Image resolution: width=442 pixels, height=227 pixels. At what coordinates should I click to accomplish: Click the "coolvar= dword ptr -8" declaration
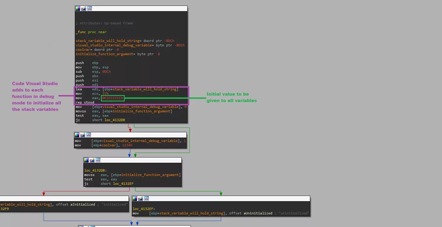(97, 50)
